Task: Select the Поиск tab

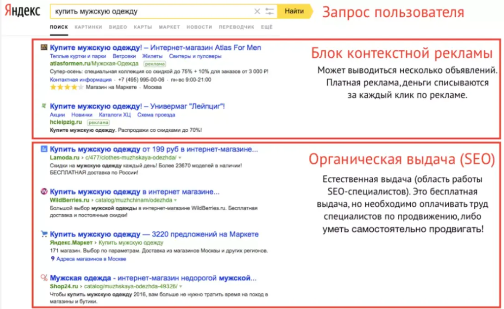Action: (x=59, y=27)
